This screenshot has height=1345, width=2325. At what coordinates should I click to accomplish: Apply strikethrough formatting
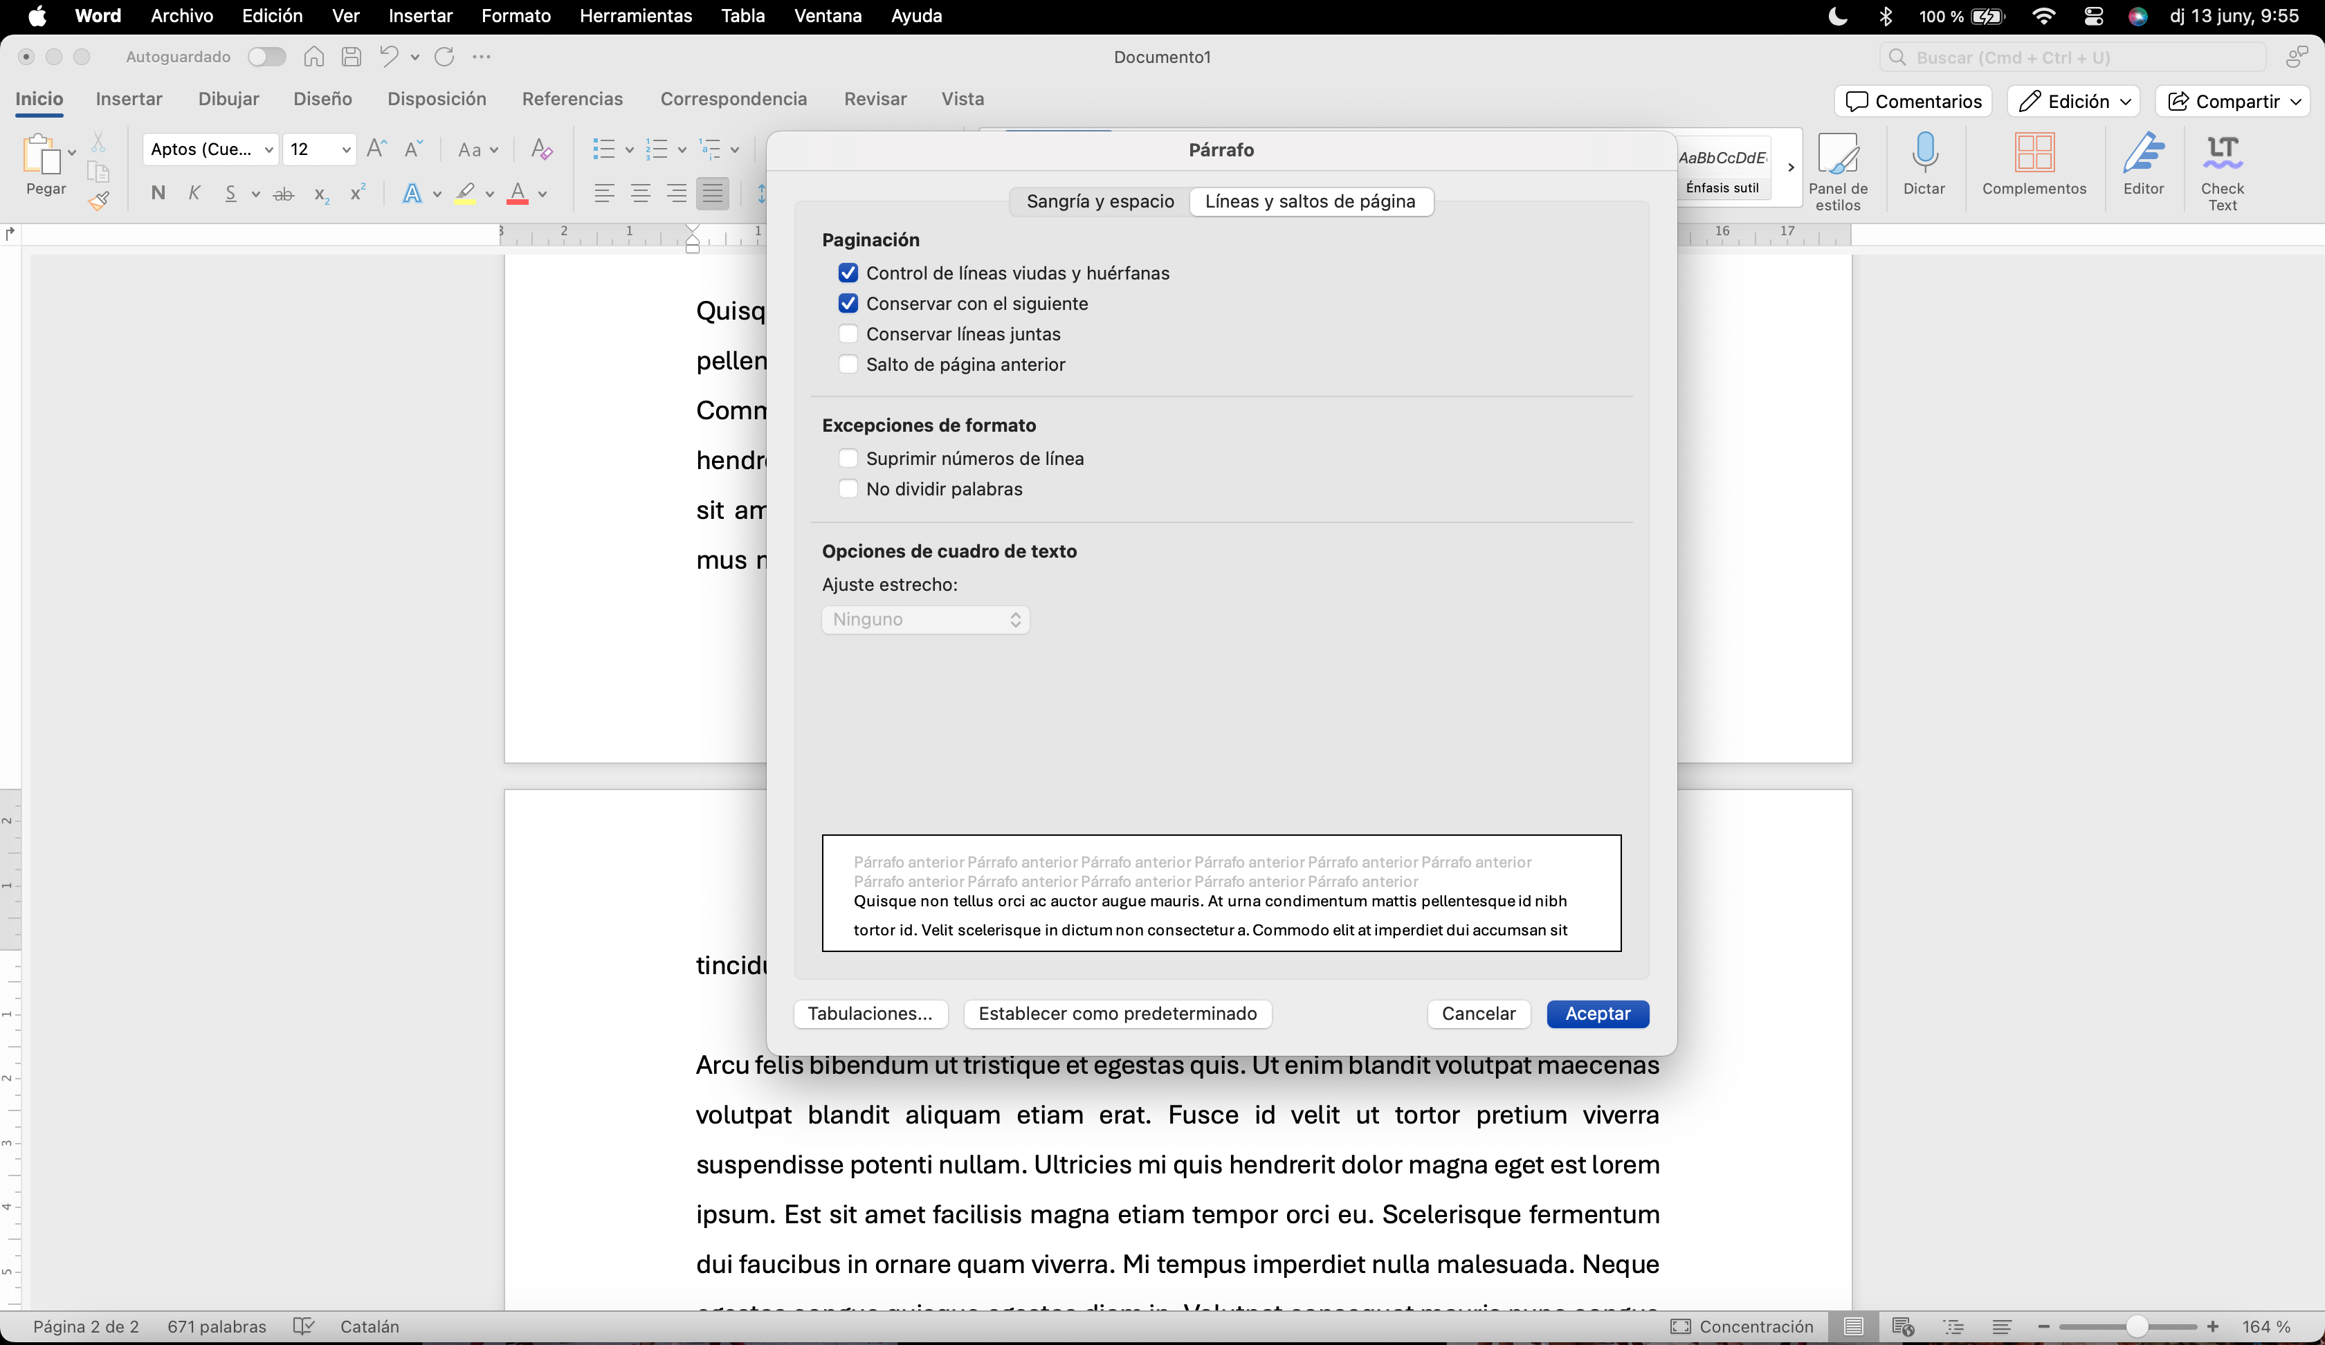[284, 194]
